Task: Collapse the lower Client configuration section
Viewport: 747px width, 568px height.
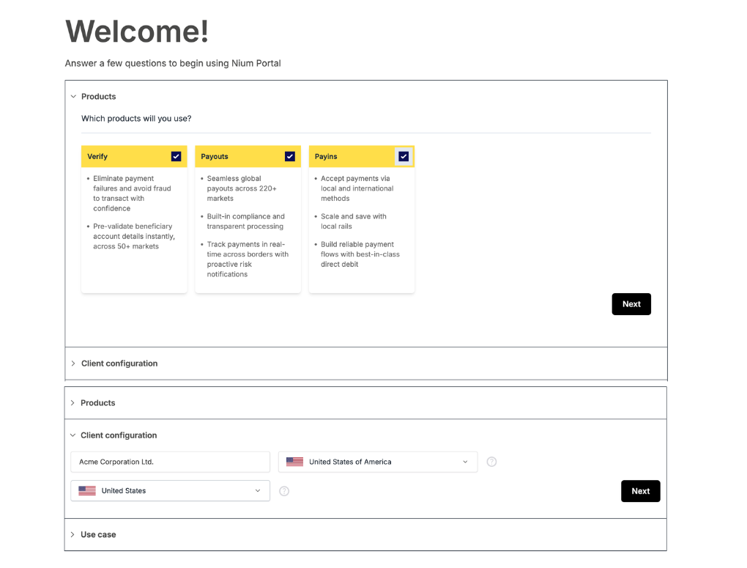Action: pos(73,435)
